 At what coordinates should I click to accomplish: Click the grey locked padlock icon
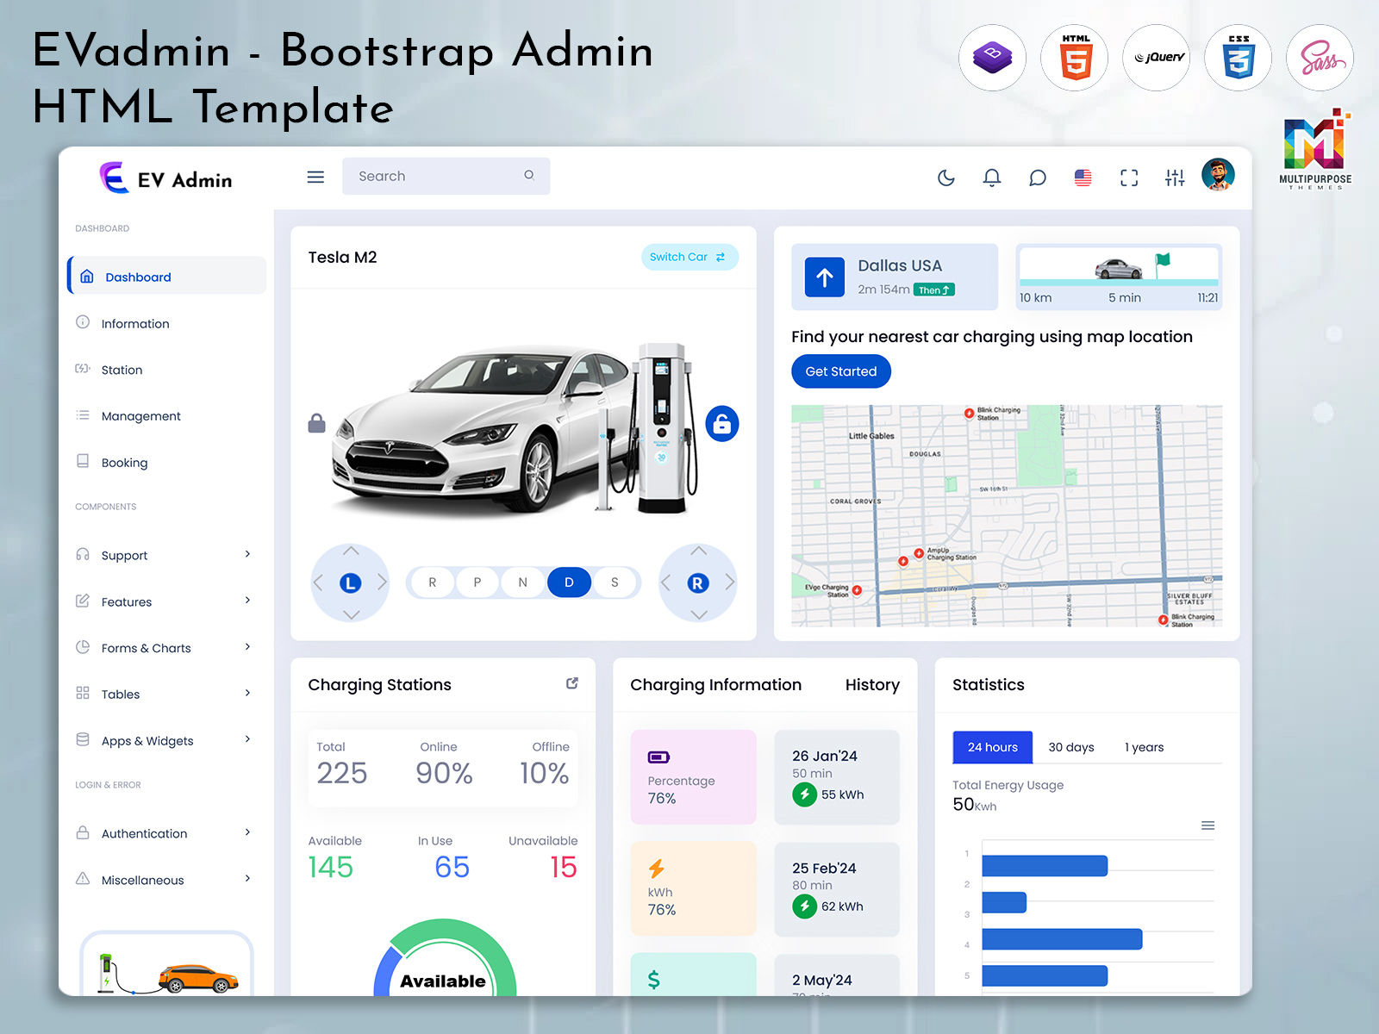click(317, 423)
